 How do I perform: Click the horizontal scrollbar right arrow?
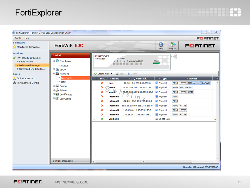(214, 162)
